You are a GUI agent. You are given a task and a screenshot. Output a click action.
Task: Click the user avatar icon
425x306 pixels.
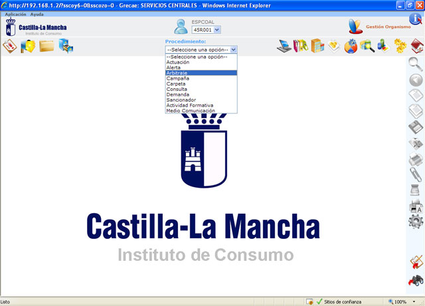click(181, 27)
